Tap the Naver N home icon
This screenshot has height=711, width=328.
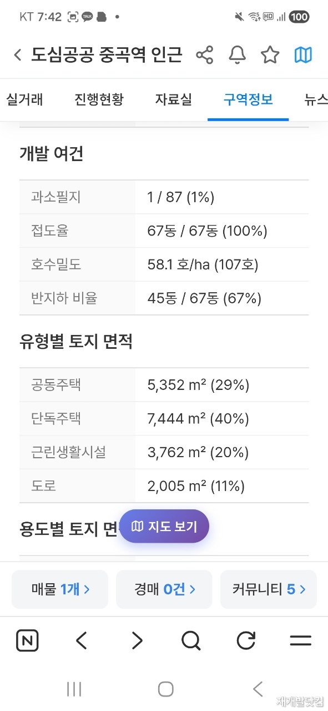pos(27,641)
